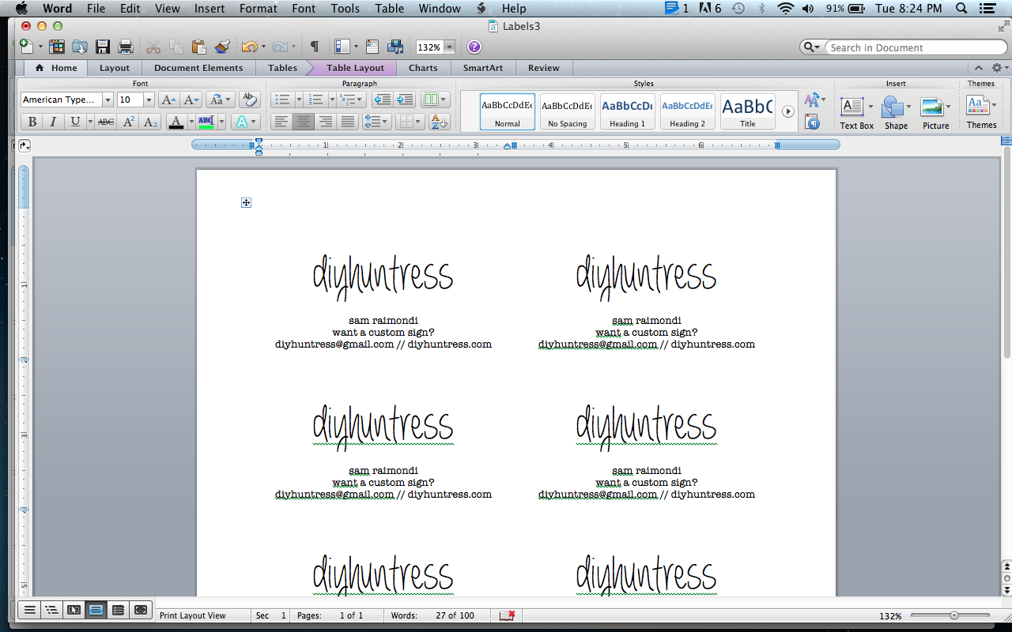This screenshot has width=1012, height=632.
Task: Open the Media Browser
Action: pyautogui.click(x=394, y=47)
